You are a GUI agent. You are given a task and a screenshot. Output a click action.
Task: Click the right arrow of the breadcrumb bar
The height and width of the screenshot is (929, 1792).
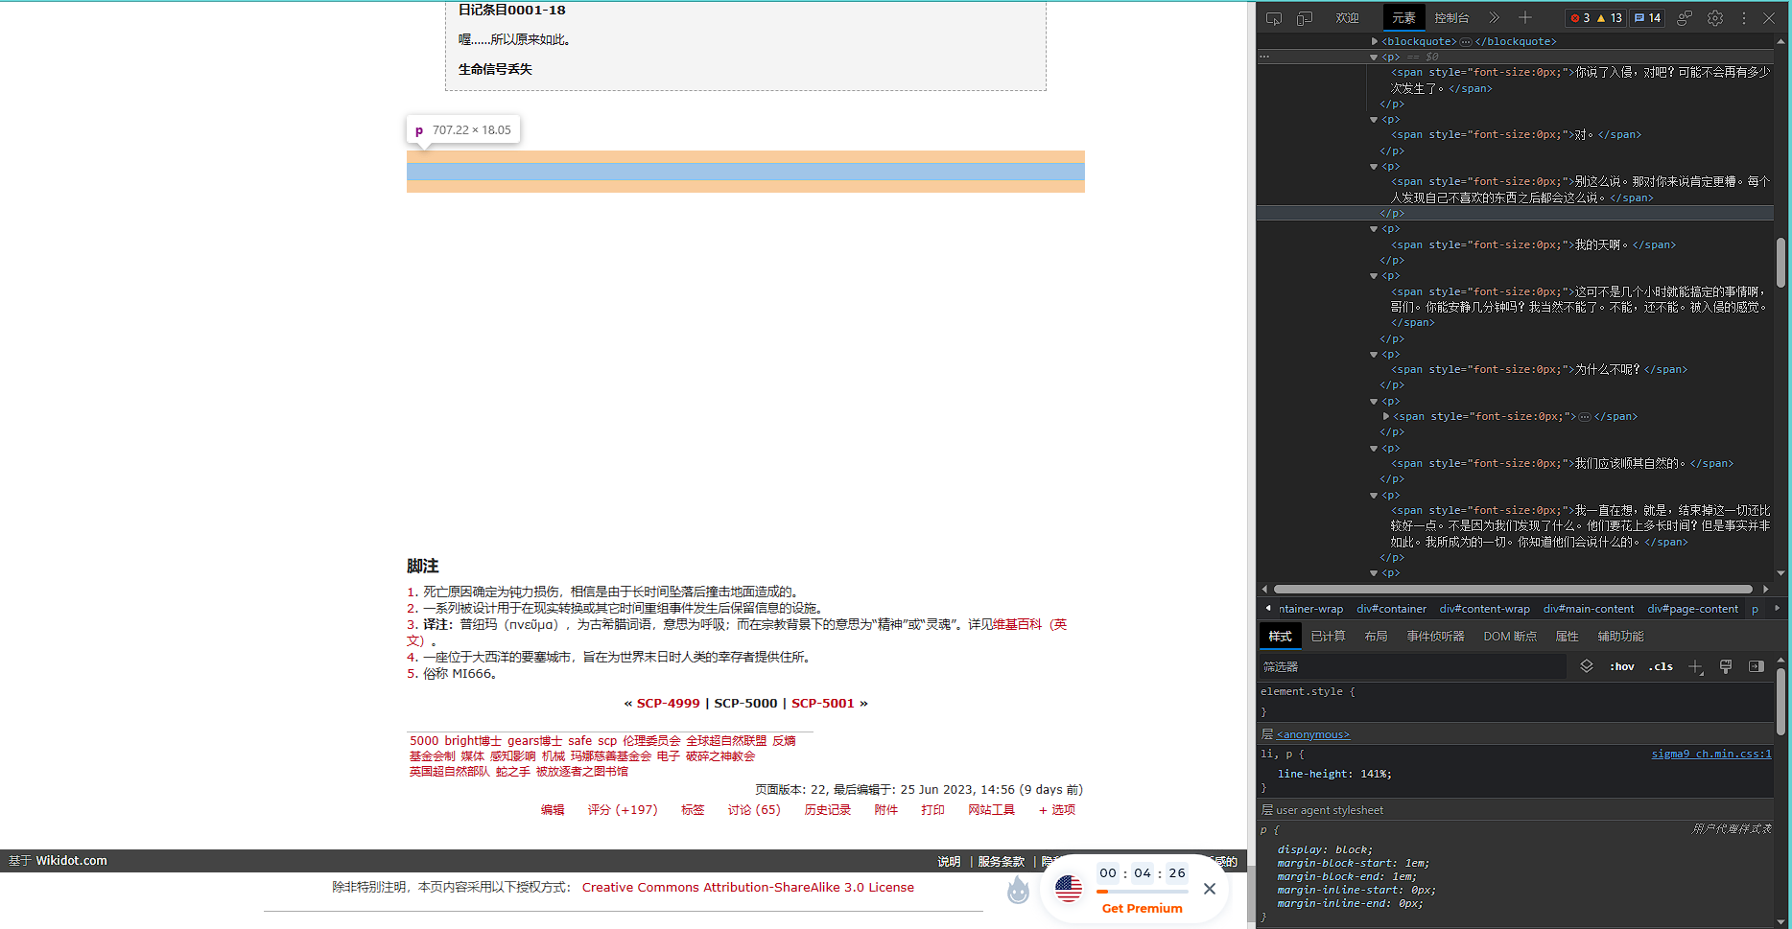[1777, 609]
